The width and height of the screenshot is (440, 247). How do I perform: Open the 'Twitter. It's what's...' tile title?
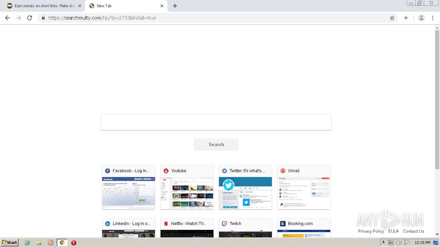[247, 171]
